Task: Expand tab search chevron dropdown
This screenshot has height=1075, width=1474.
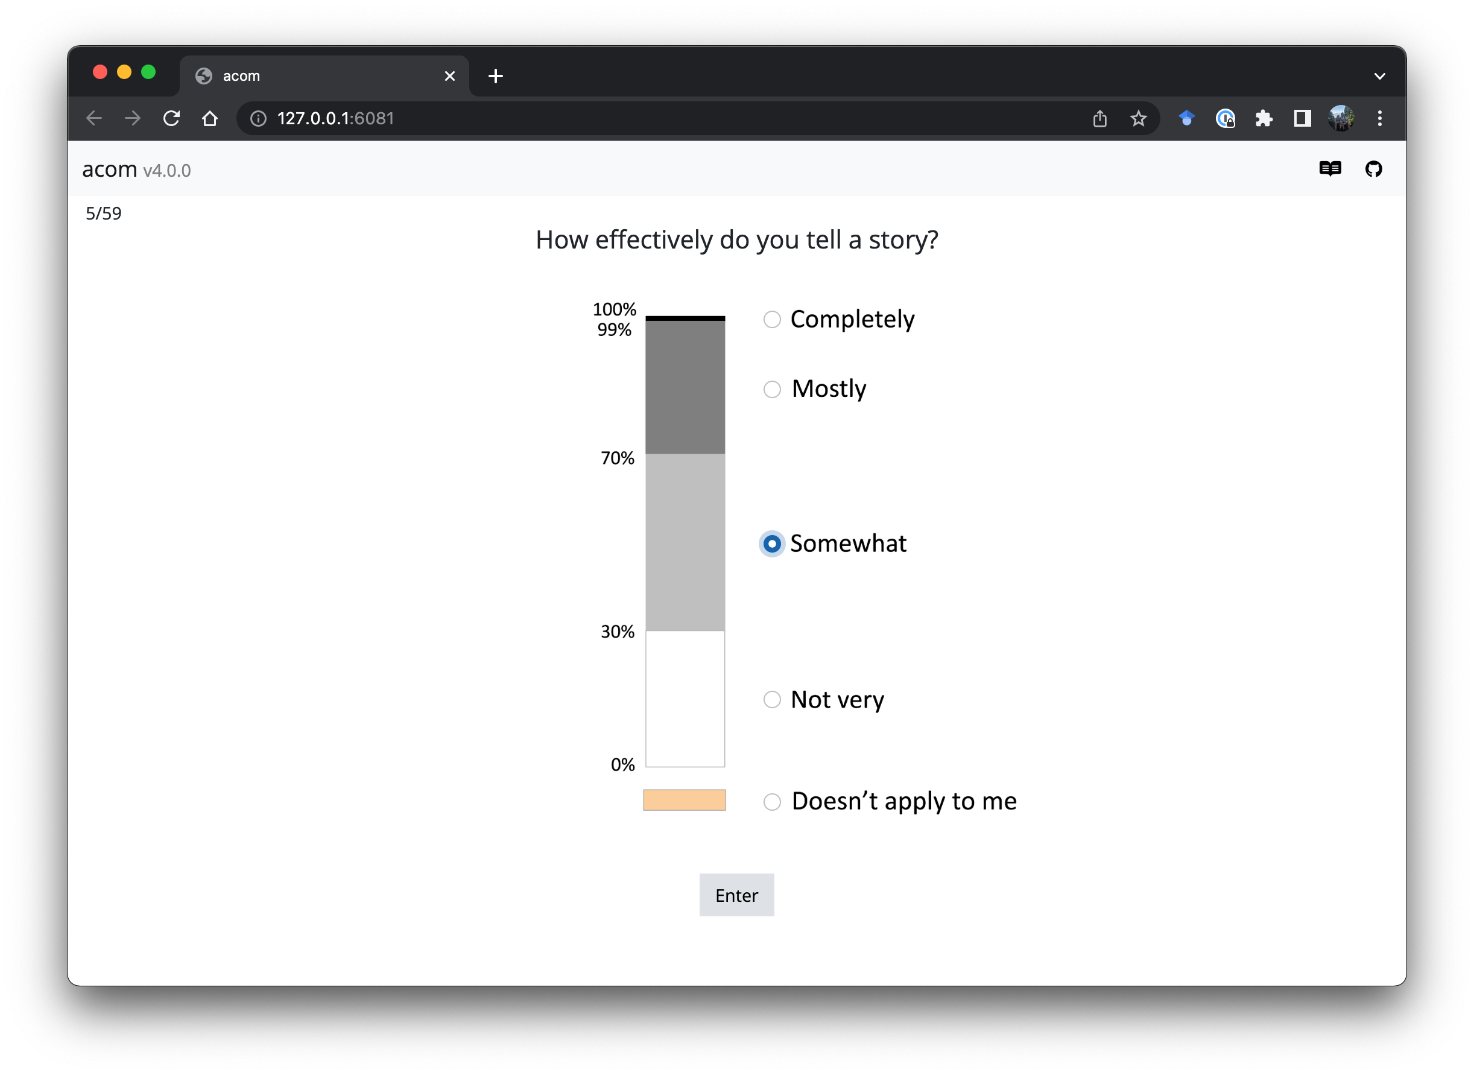Action: [x=1379, y=76]
